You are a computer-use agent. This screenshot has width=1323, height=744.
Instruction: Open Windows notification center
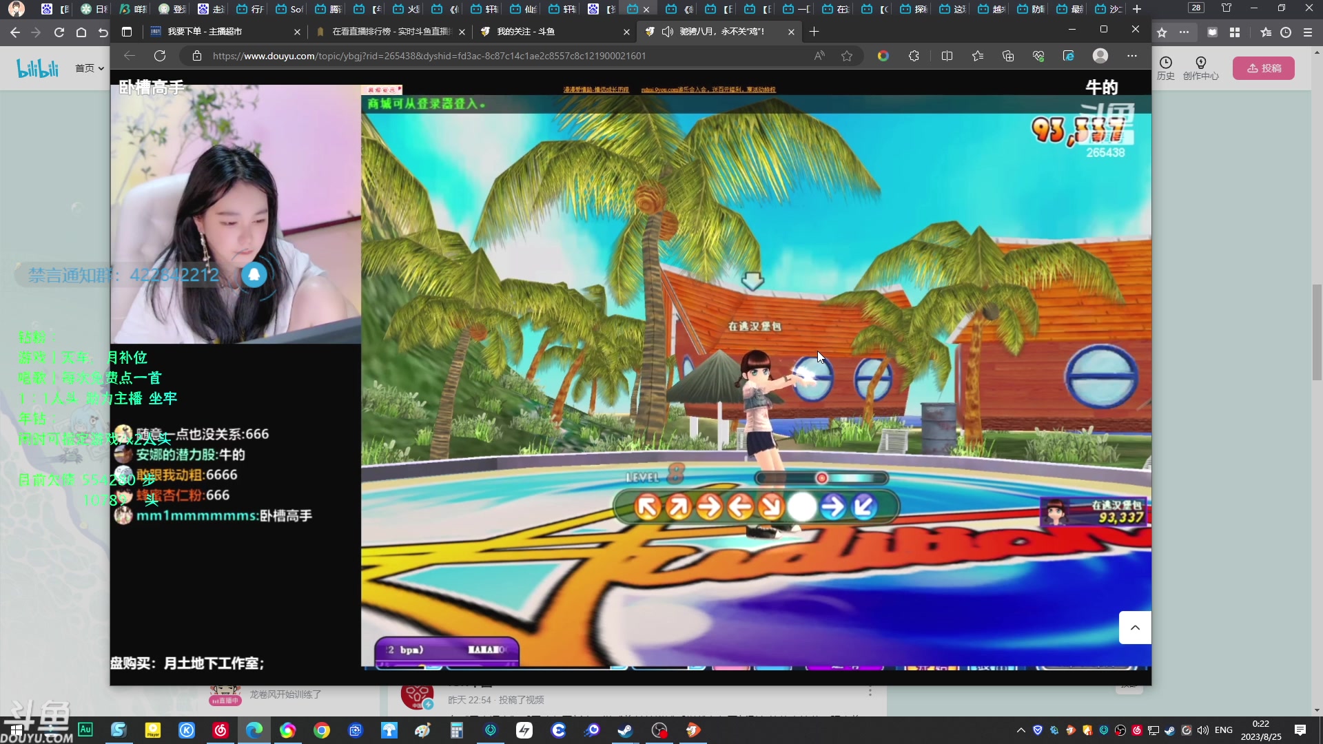(x=1300, y=730)
